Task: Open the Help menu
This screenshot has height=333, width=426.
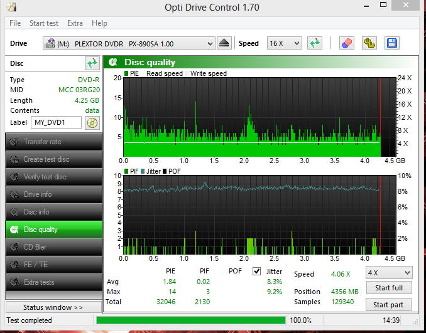Action: [99, 23]
